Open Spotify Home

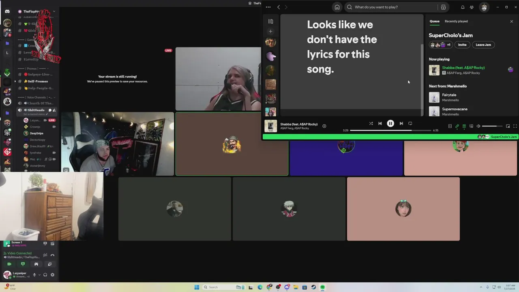[x=337, y=7]
